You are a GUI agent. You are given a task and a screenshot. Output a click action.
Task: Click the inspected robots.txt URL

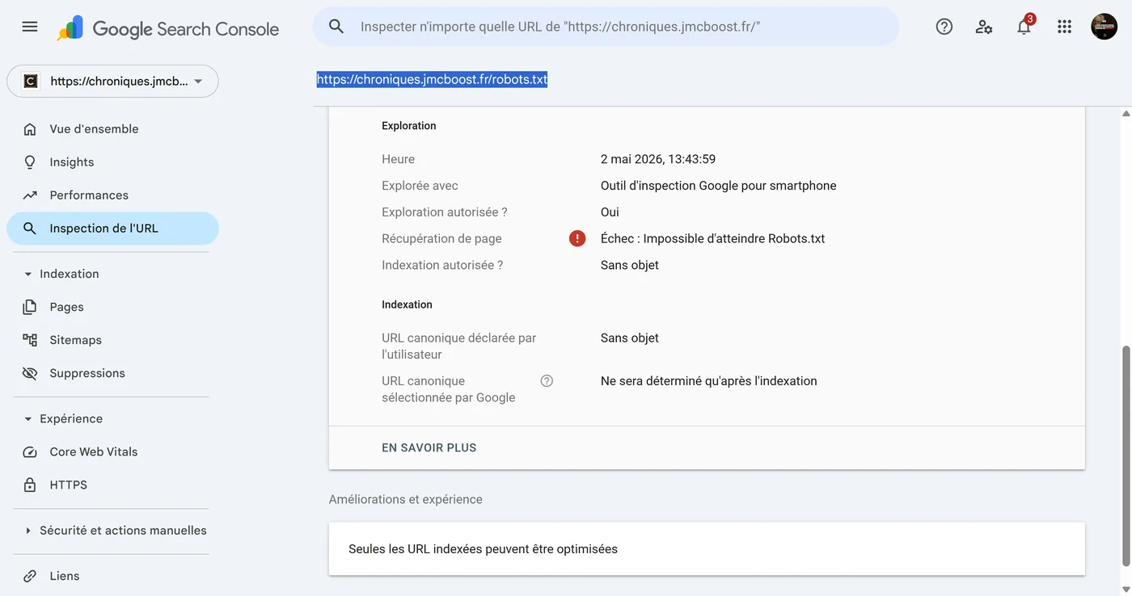(432, 80)
